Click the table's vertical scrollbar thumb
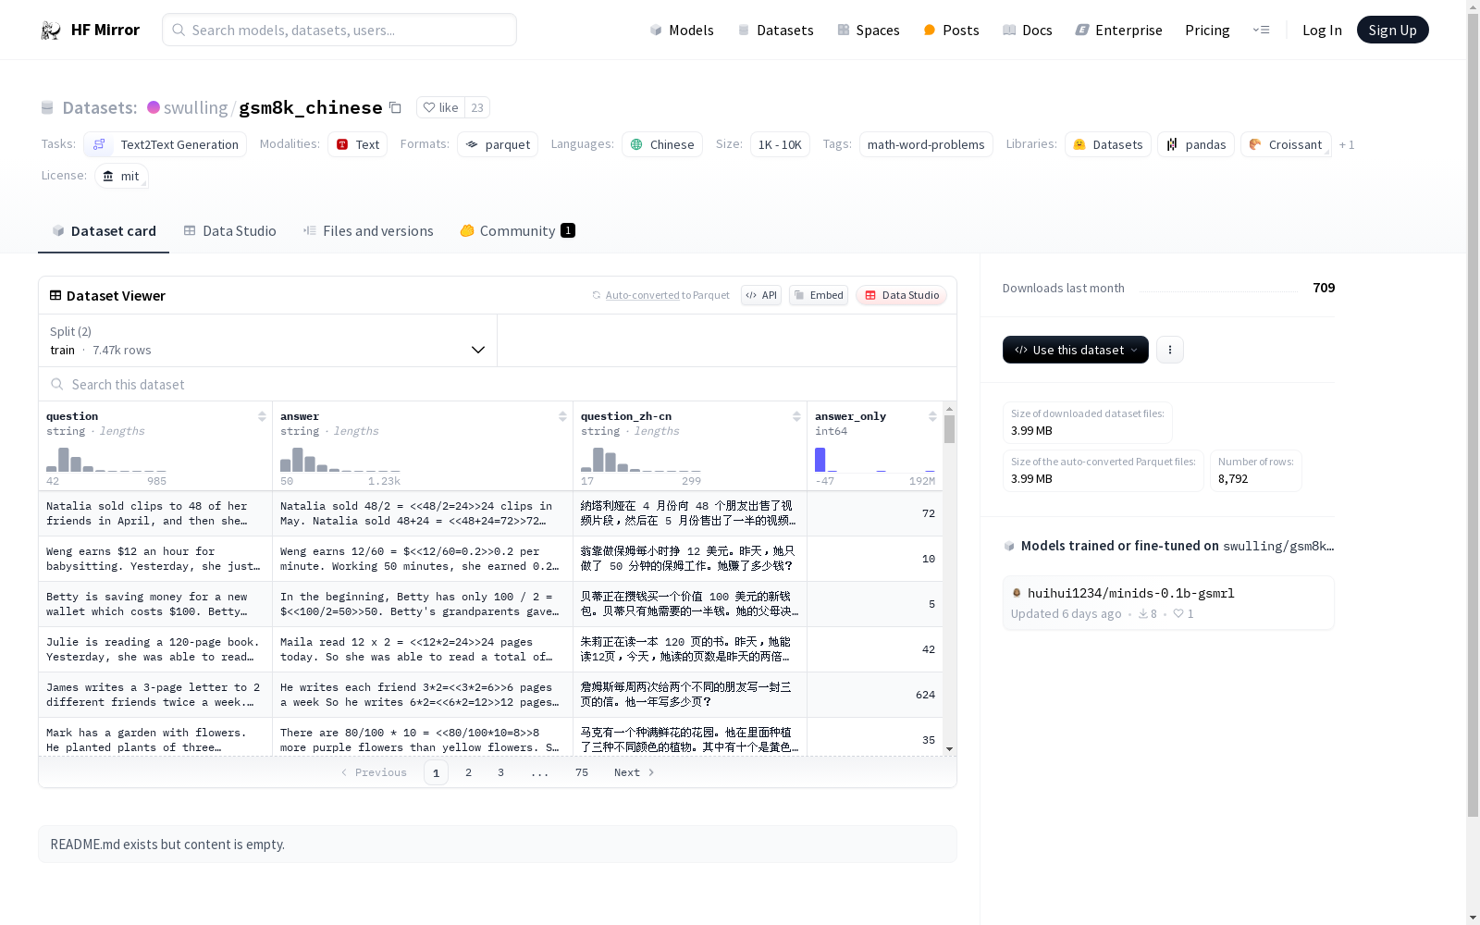The image size is (1480, 925). click(x=949, y=429)
